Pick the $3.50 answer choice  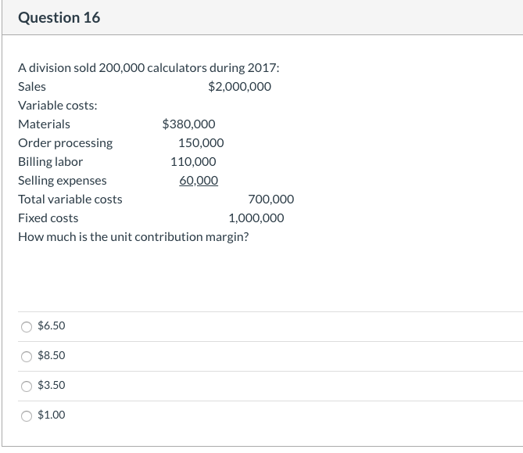27,386
